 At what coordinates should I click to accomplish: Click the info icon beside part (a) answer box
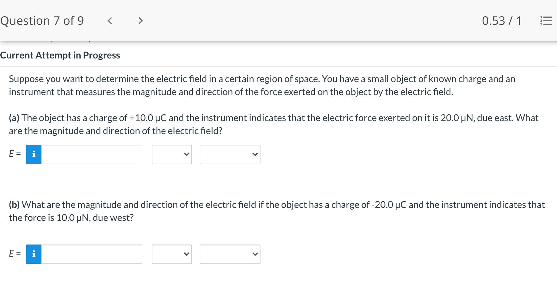(34, 154)
